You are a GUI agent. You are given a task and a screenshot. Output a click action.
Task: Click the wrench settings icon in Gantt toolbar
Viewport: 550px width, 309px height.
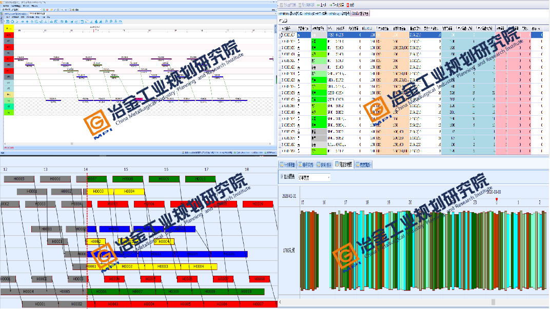tap(101, 22)
